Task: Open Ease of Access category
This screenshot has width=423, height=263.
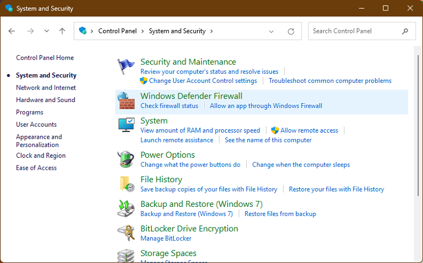Action: point(37,168)
